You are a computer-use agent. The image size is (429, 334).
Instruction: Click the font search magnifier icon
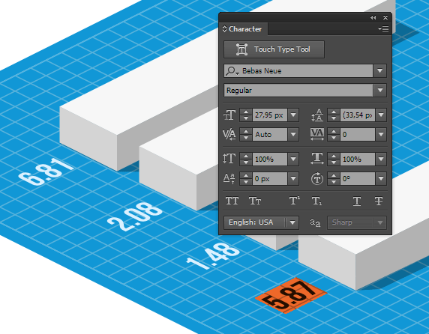tap(232, 71)
